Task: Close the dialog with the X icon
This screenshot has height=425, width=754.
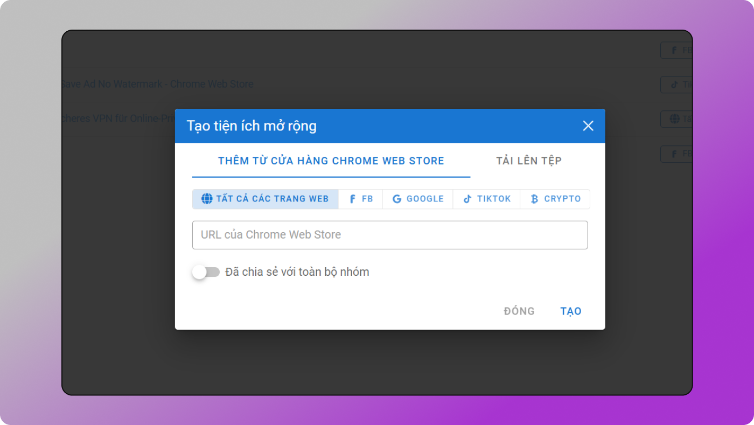Action: pyautogui.click(x=588, y=126)
